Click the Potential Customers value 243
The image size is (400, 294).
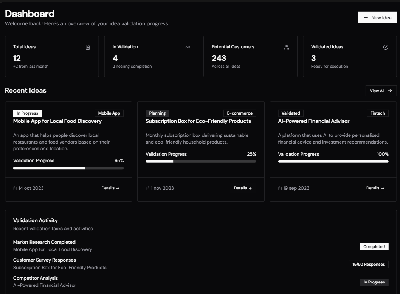click(219, 58)
